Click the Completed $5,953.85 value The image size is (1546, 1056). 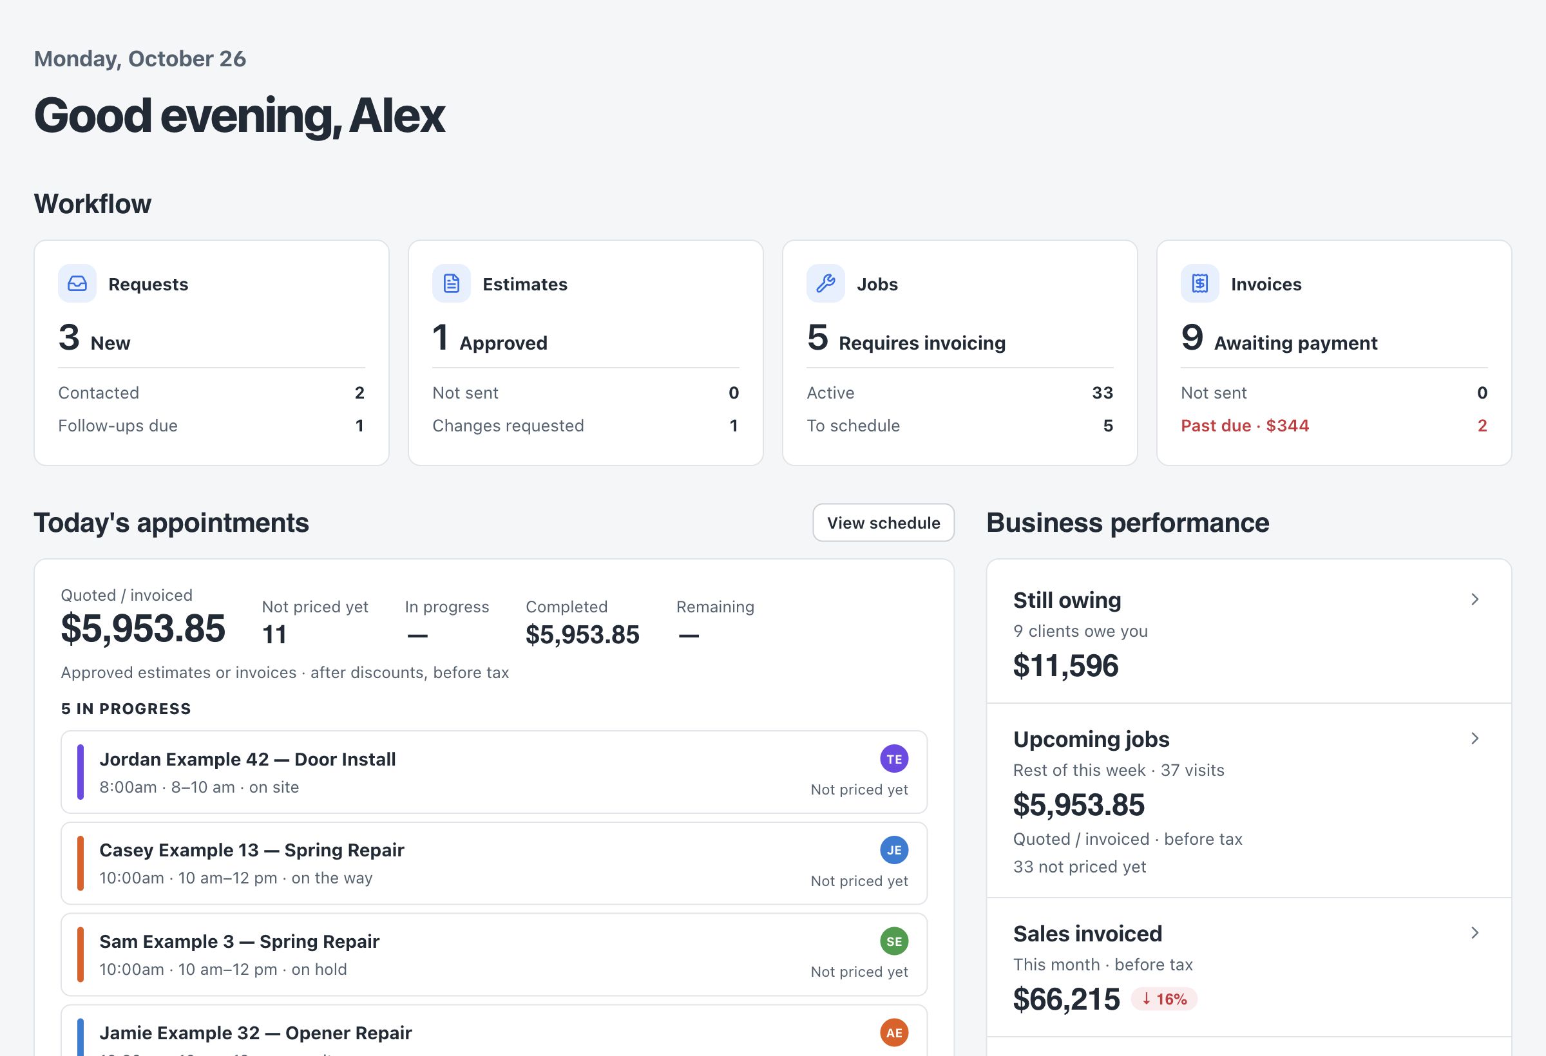click(582, 634)
